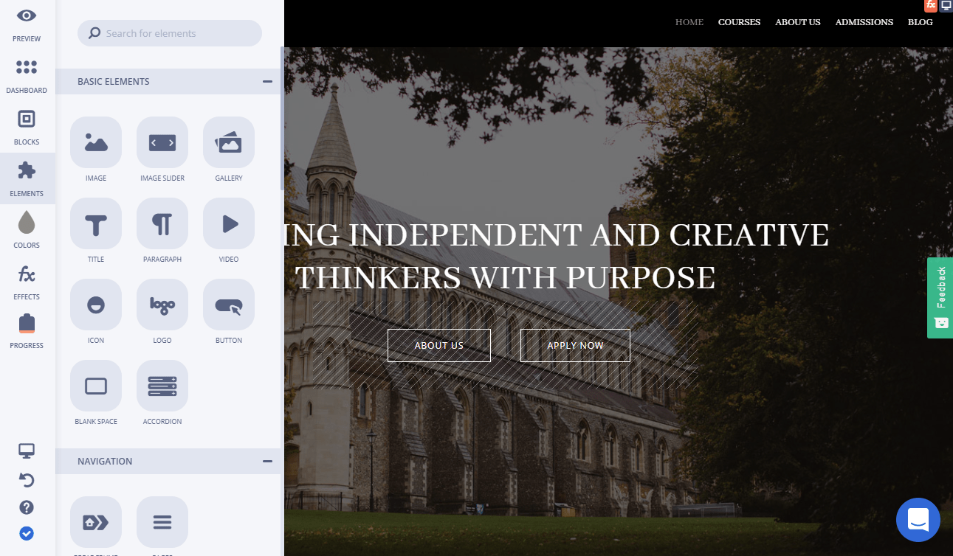Image resolution: width=953 pixels, height=556 pixels.
Task: Click the APPLY NOW button
Action: coord(575,345)
